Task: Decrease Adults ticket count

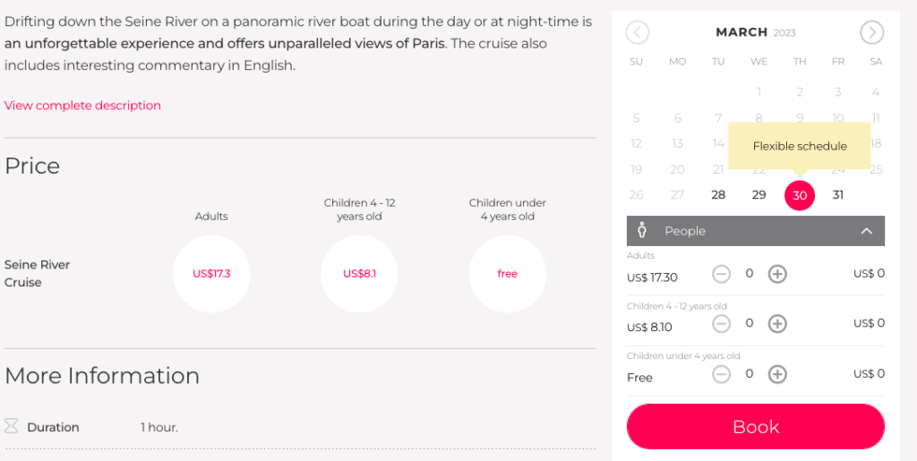Action: [722, 274]
